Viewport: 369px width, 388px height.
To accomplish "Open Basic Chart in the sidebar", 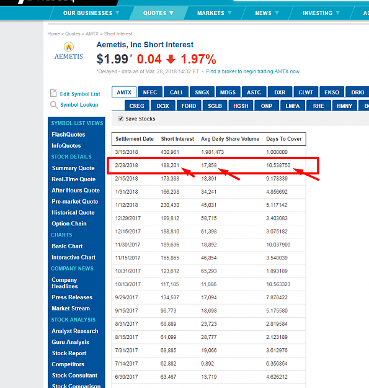I will pos(67,246).
